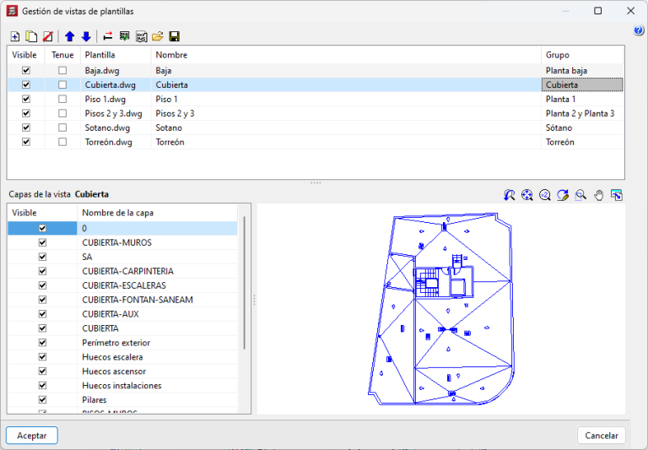The height and width of the screenshot is (450, 648).
Task: Select the Planta 2 y Planta 3 group
Action: (582, 113)
